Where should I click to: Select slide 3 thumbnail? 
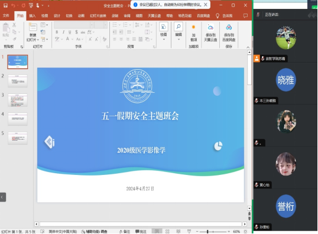18,100
